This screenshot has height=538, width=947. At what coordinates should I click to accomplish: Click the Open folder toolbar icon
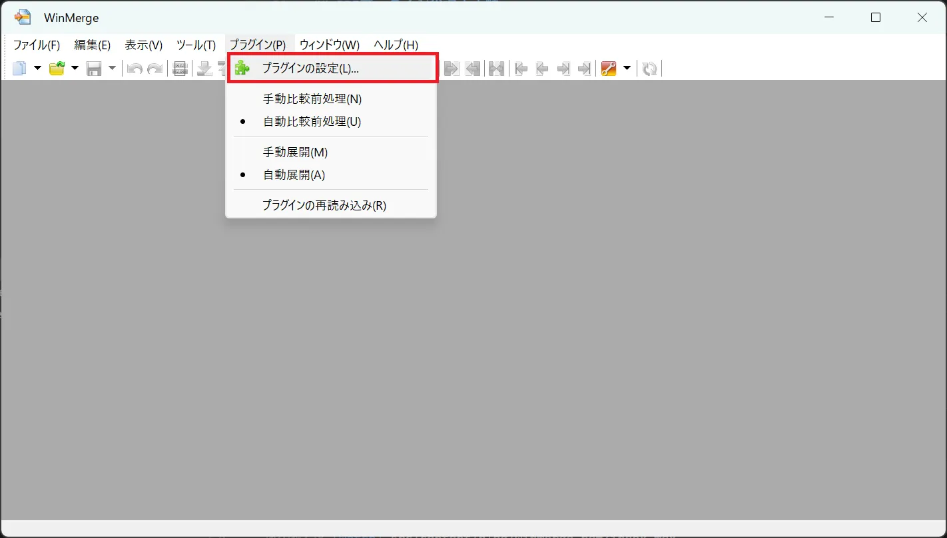coord(57,68)
